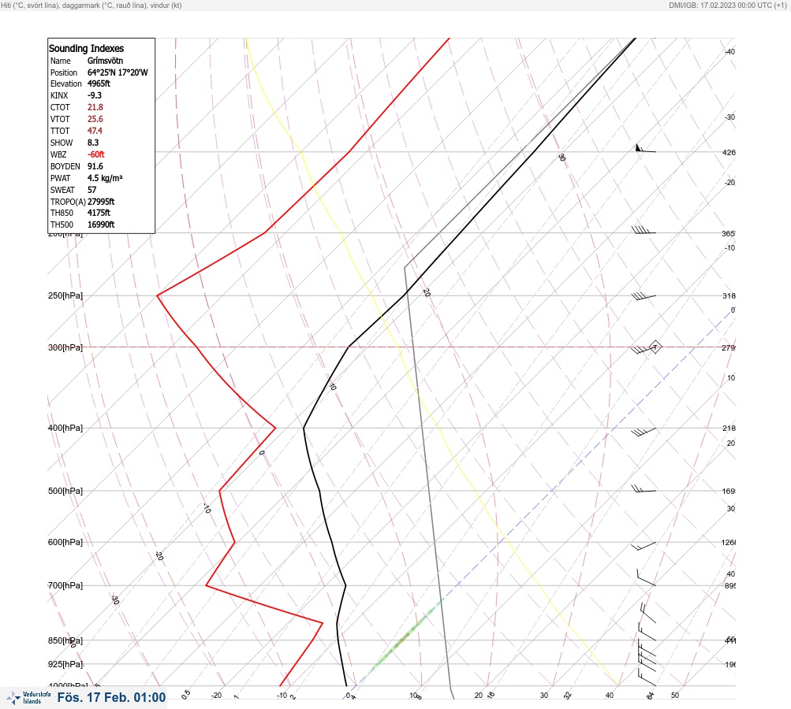791x709 pixels.
Task: Click the 400[hPa] pressure label
Action: coord(65,428)
